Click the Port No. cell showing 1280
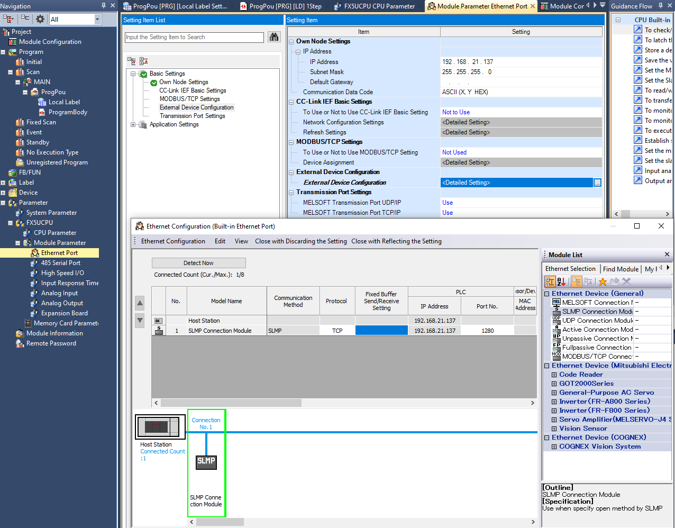The width and height of the screenshot is (675, 528). (487, 331)
